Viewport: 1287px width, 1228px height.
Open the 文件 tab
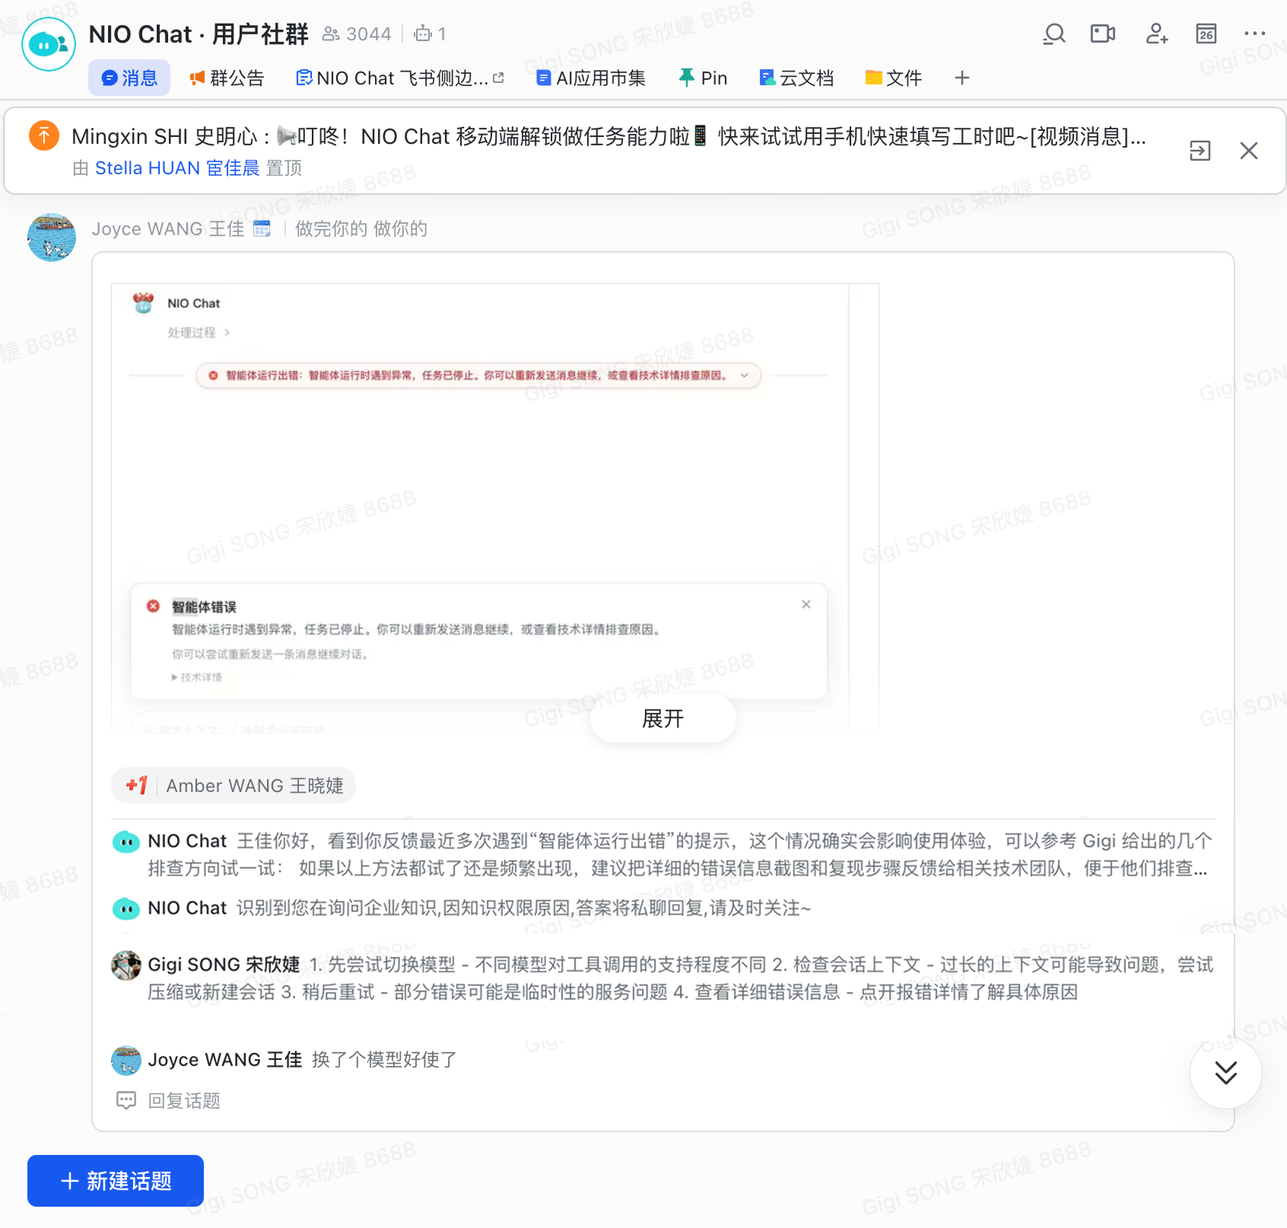tap(894, 78)
